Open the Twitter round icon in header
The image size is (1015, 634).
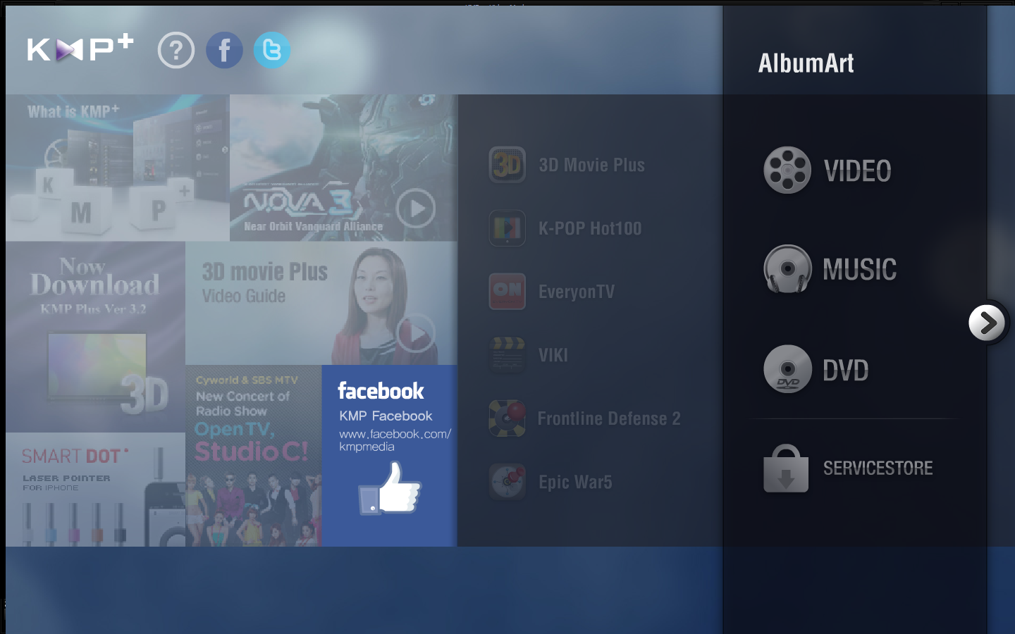point(272,50)
